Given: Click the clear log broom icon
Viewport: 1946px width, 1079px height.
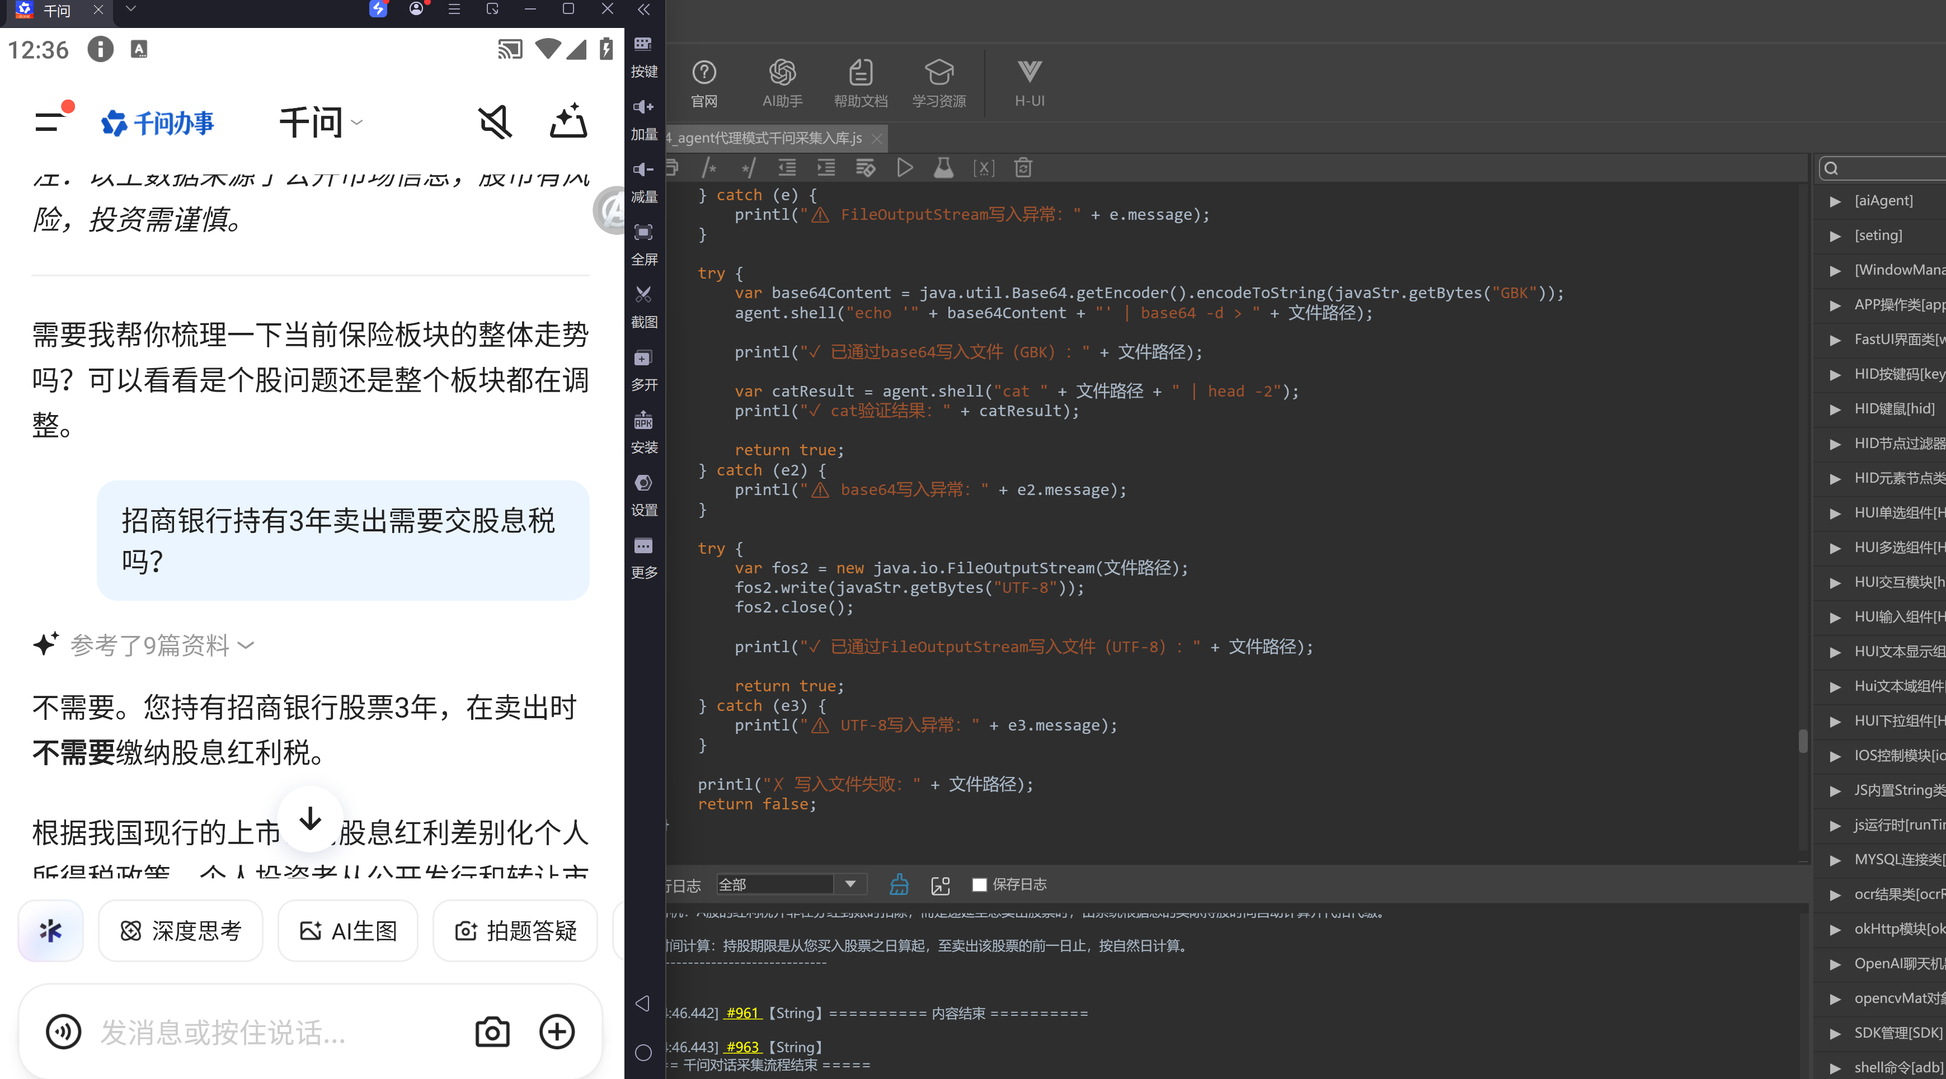Looking at the screenshot, I should click(x=899, y=885).
